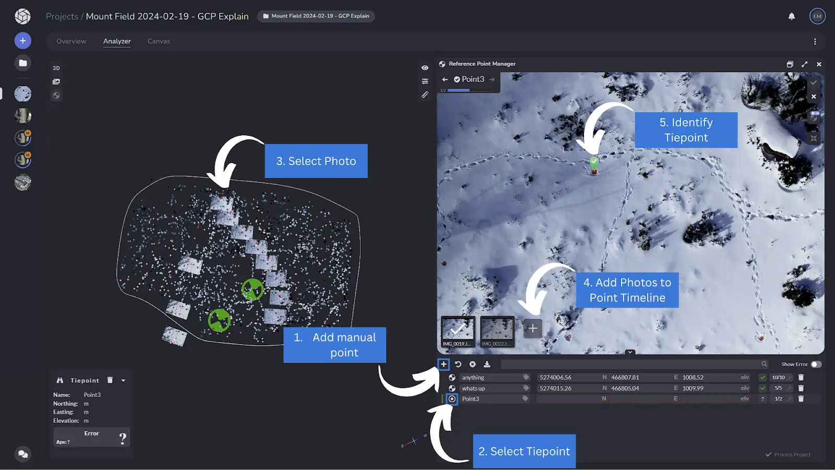This screenshot has width=835, height=470.
Task: Expand the Tiepoint panel dropdown arrow
Action: tap(124, 381)
